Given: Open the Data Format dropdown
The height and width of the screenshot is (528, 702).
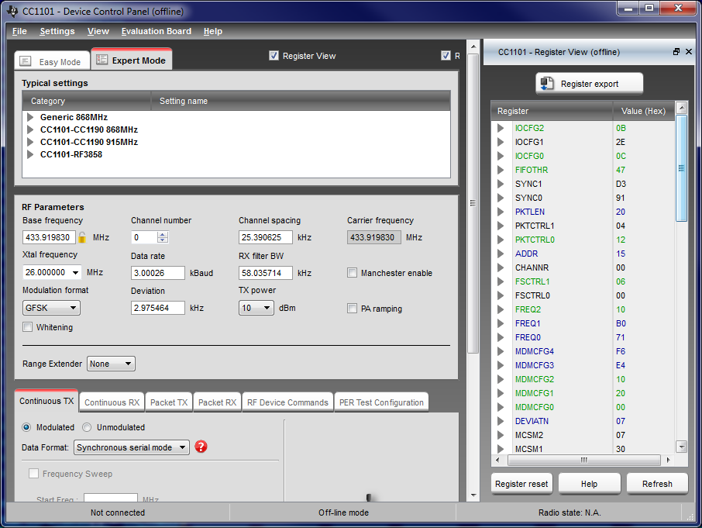Looking at the screenshot, I should [132, 447].
